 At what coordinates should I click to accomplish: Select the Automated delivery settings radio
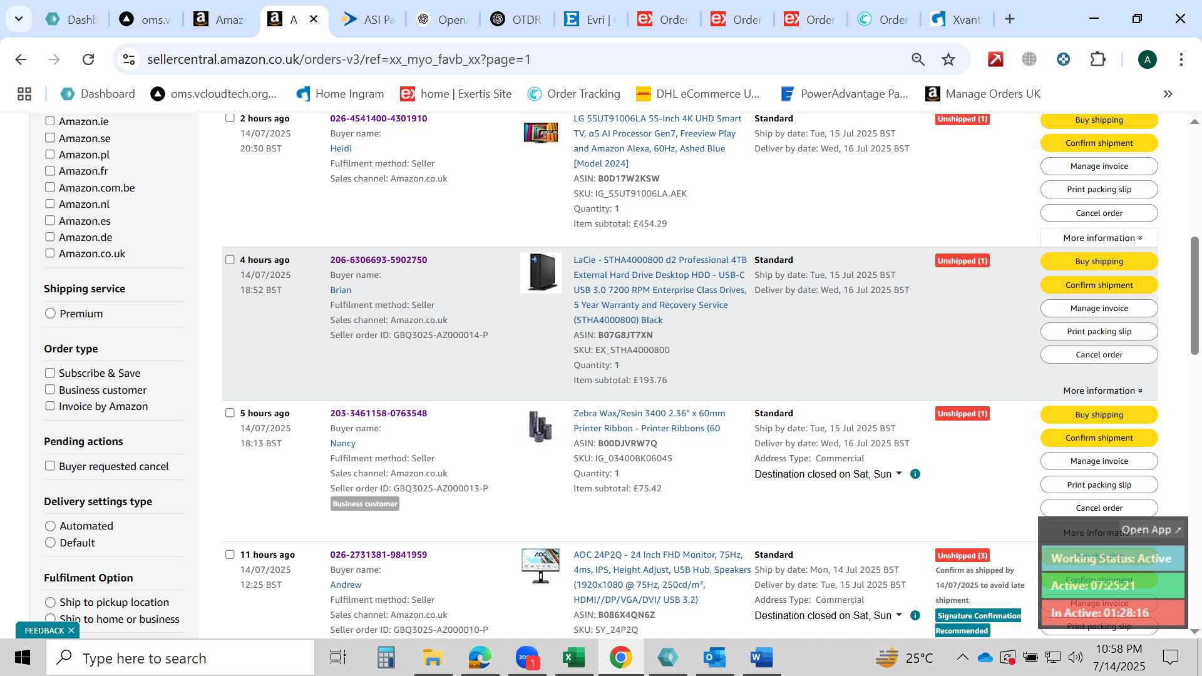[51, 526]
